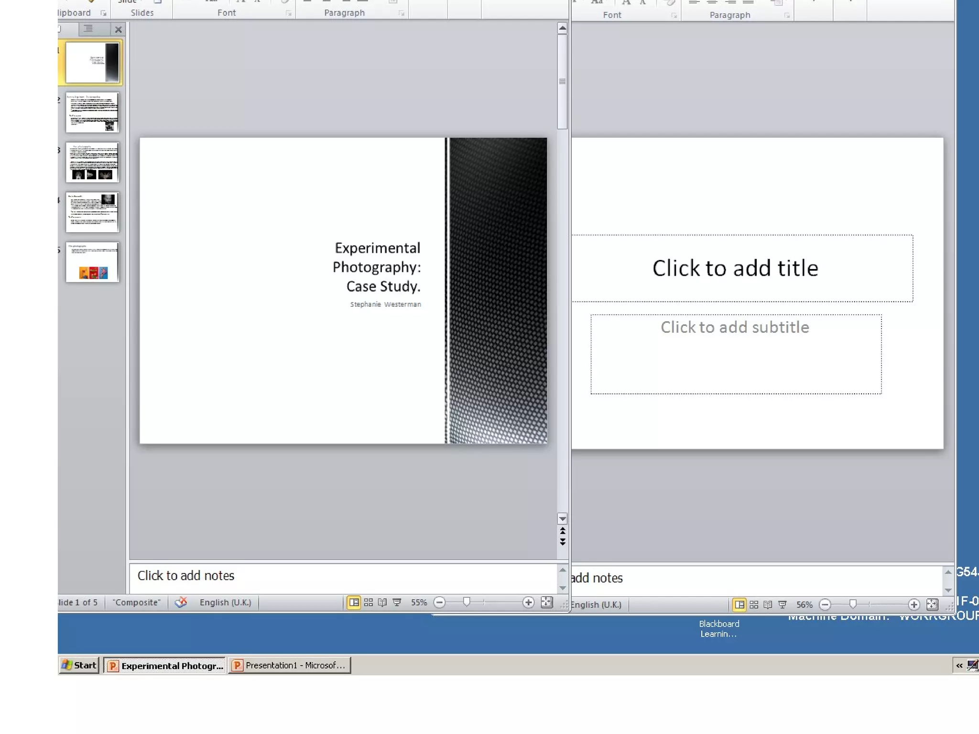979x734 pixels.
Task: Expand the Font dialog launcher in left ribbon
Action: point(288,13)
